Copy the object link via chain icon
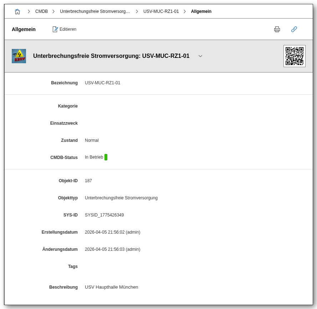 294,29
